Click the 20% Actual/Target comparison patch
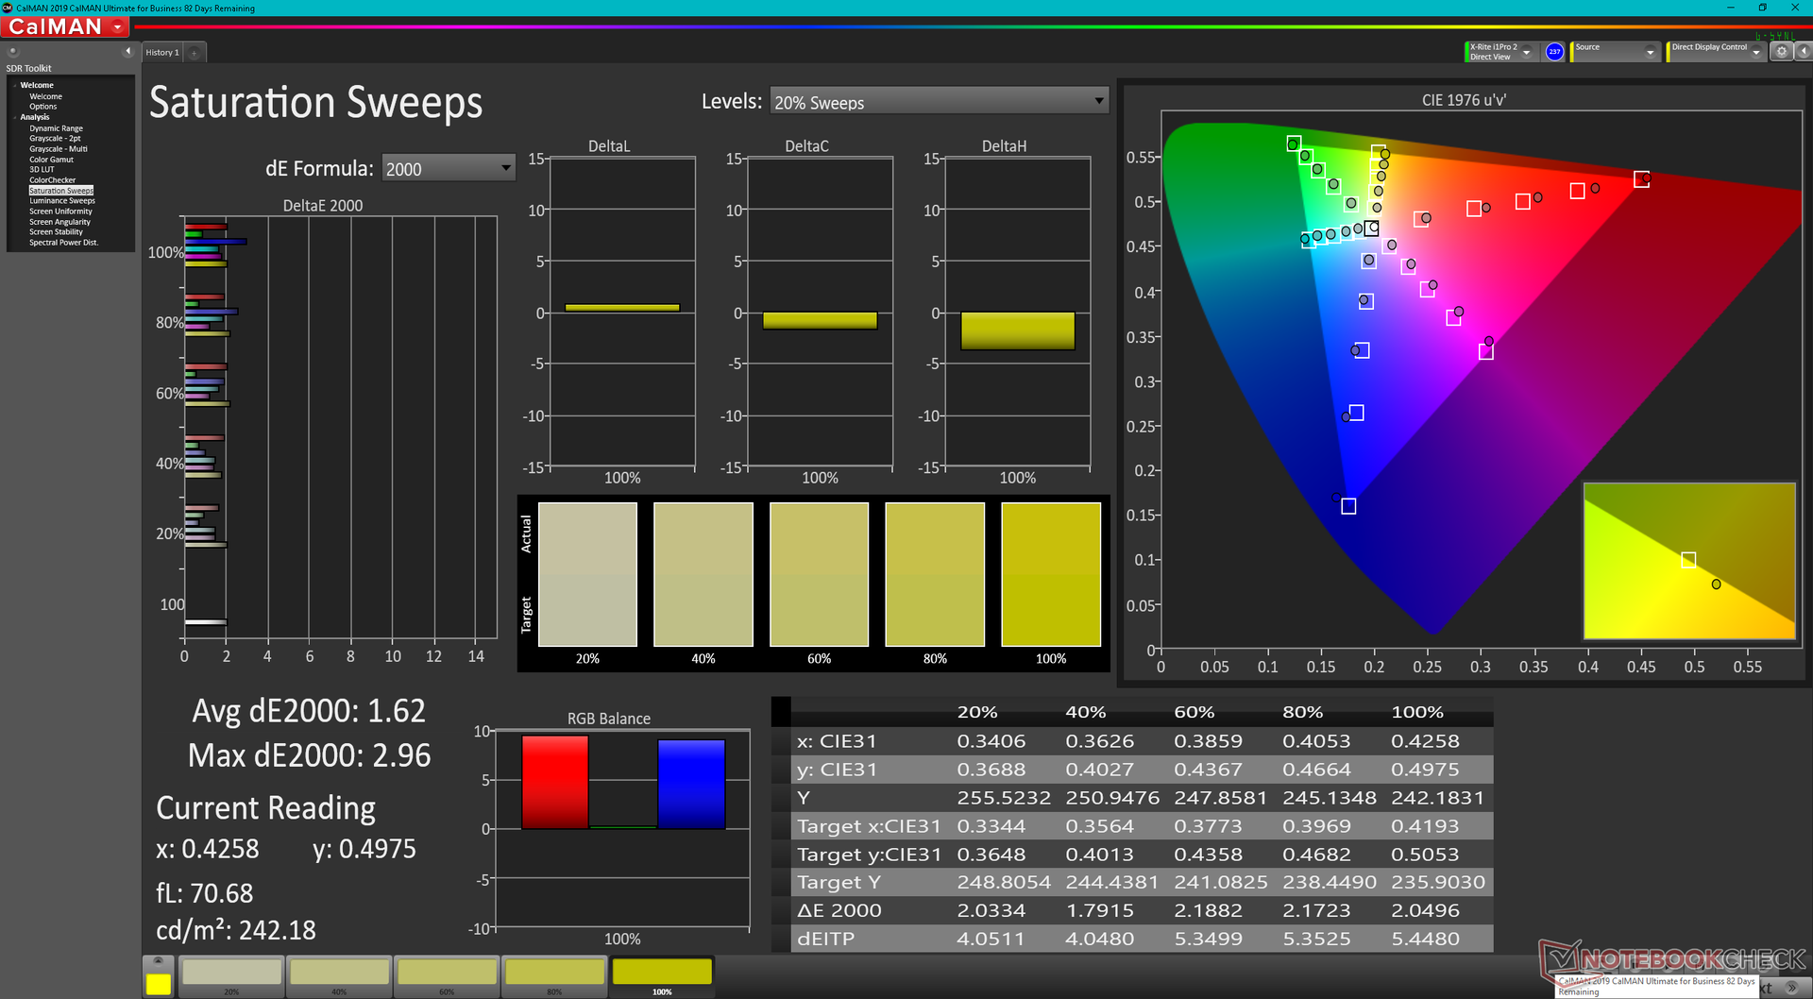Screen dimensions: 1813x999 pyautogui.click(x=587, y=574)
